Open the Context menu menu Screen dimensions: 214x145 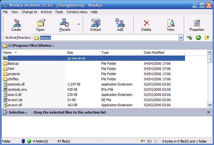pyautogui.click(x=77, y=12)
